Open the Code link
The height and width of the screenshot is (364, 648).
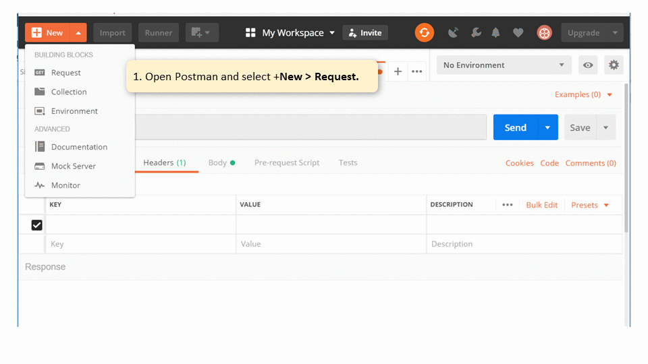(x=549, y=163)
